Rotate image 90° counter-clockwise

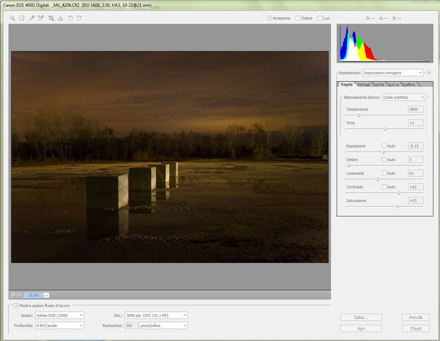(x=70, y=18)
